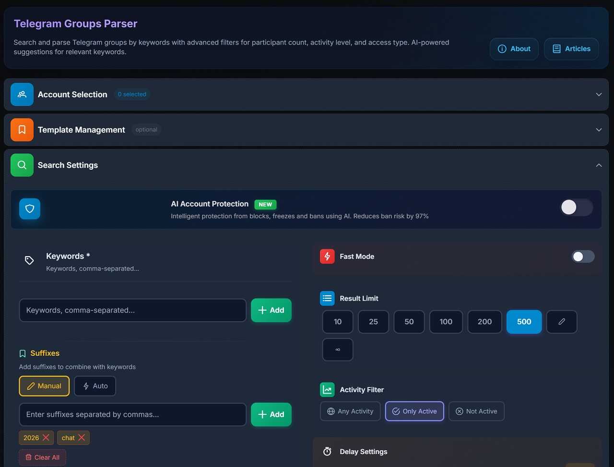This screenshot has height=467, width=614.
Task: Select the Not Active filter
Action: pyautogui.click(x=476, y=411)
